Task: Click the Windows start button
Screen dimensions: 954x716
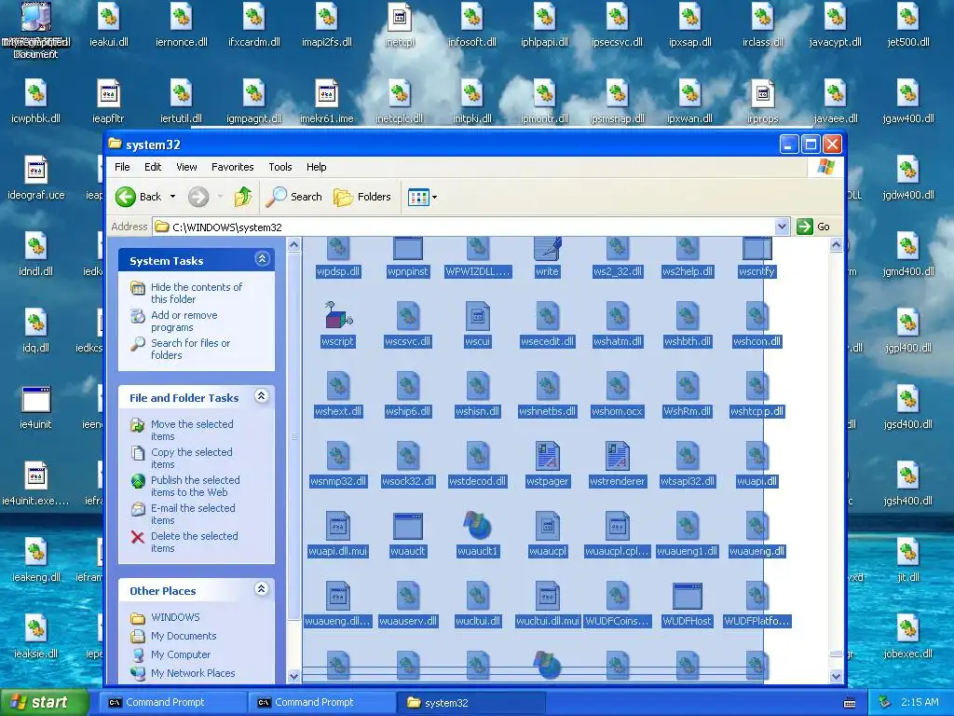Action: [x=44, y=702]
